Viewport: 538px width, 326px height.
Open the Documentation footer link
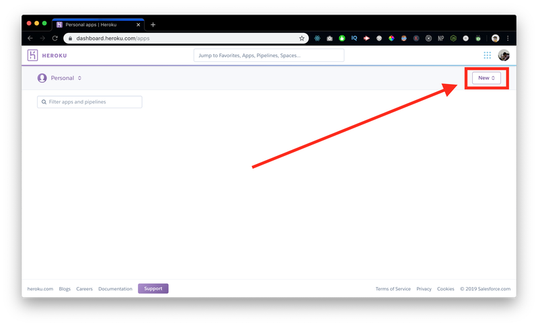[x=115, y=288]
